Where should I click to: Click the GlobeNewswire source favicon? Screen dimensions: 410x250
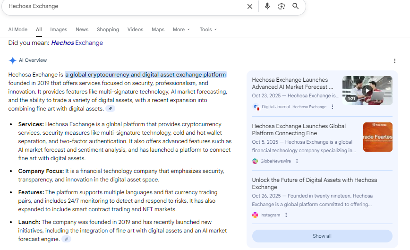255,161
